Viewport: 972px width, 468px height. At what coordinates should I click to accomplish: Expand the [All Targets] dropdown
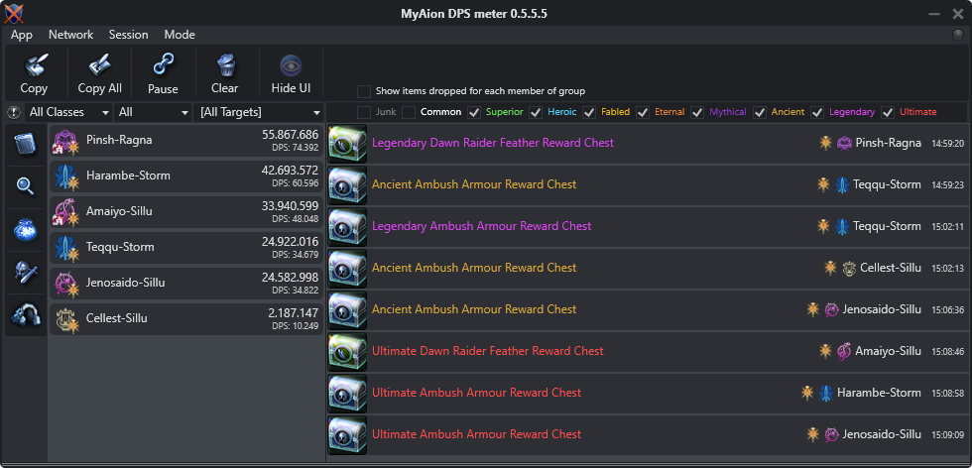[x=259, y=113]
